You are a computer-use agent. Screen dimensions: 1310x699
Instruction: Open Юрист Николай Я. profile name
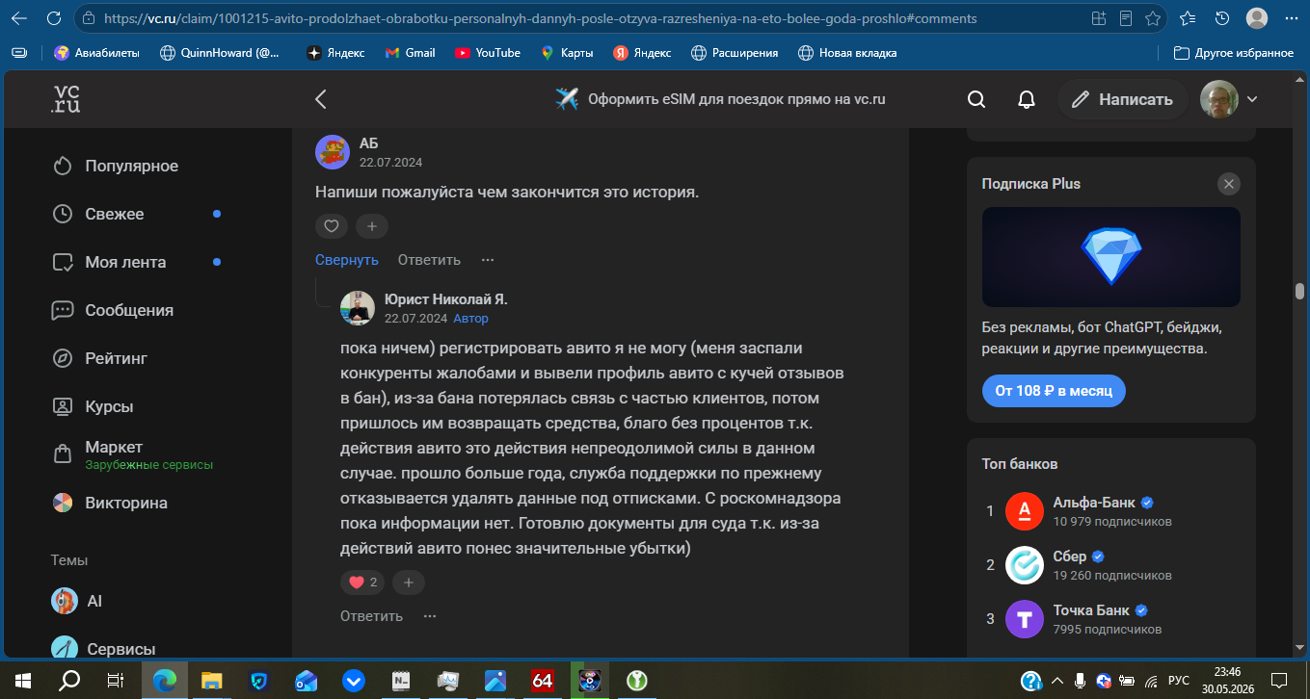click(445, 299)
